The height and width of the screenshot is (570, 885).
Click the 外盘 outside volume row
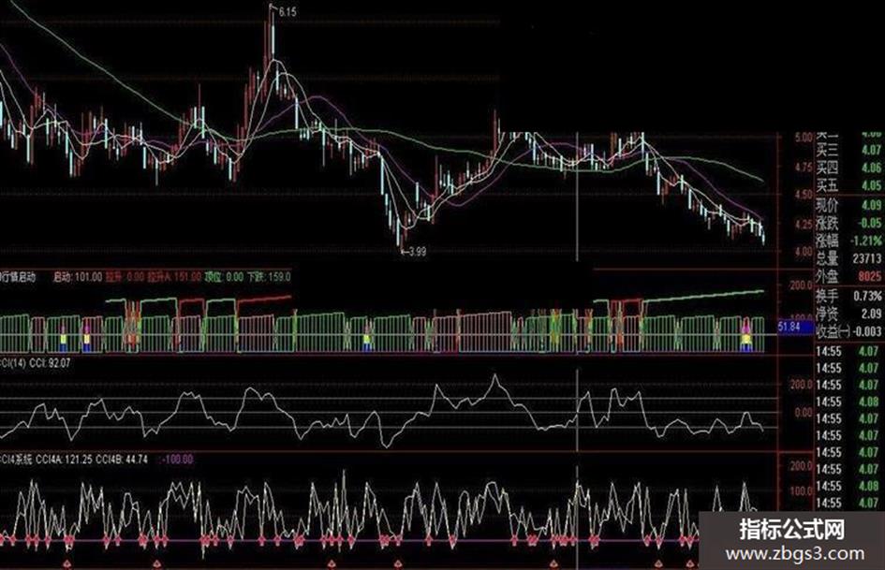pyautogui.click(x=848, y=276)
